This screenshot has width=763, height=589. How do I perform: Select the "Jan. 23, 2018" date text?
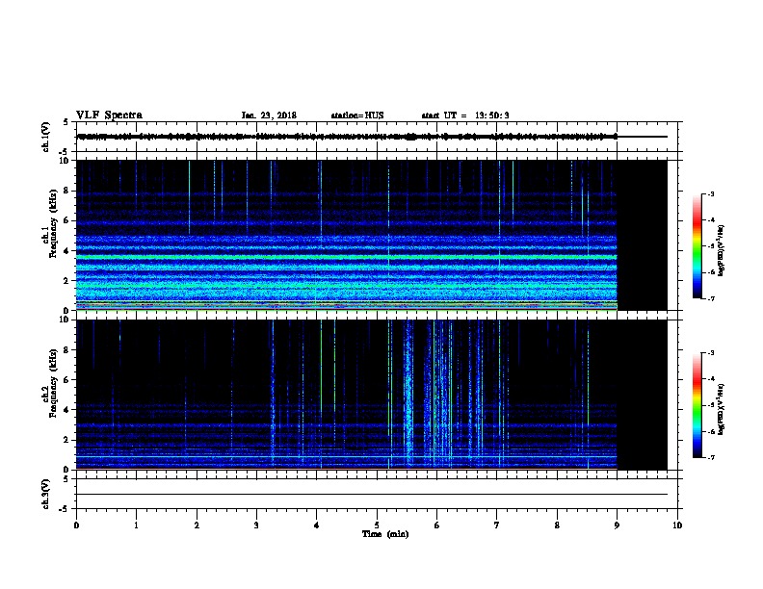point(269,115)
